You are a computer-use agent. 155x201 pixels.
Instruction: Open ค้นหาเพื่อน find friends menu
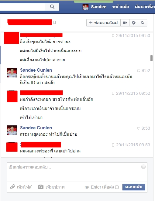145,7
